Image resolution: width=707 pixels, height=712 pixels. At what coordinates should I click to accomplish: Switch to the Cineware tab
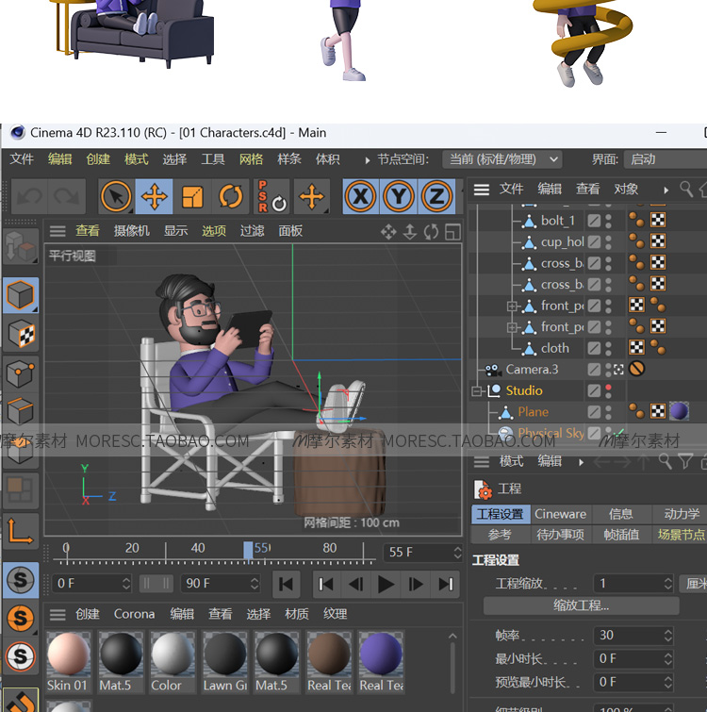[x=561, y=514]
